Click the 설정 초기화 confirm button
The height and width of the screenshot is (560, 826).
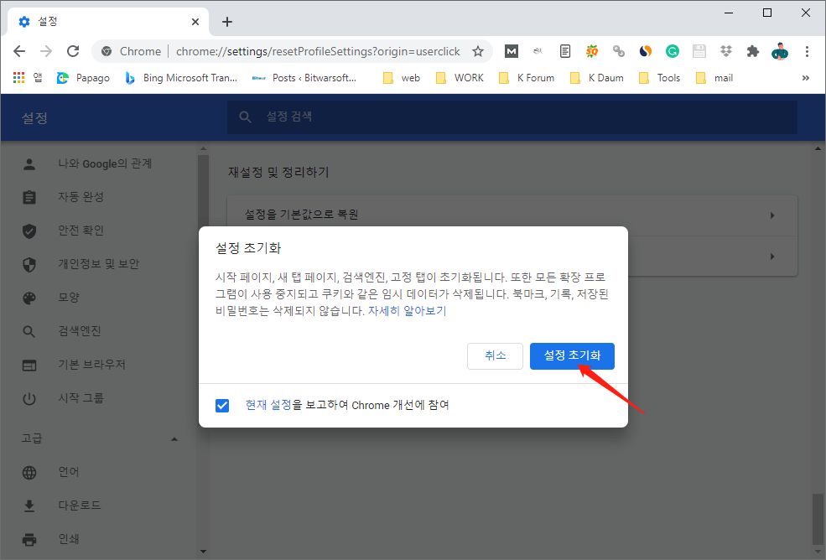coord(572,355)
